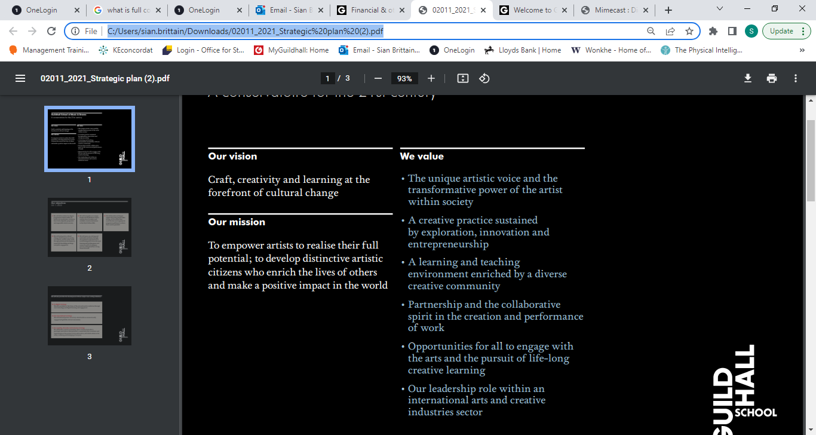Reload the current page
The width and height of the screenshot is (816, 435).
click(x=52, y=31)
